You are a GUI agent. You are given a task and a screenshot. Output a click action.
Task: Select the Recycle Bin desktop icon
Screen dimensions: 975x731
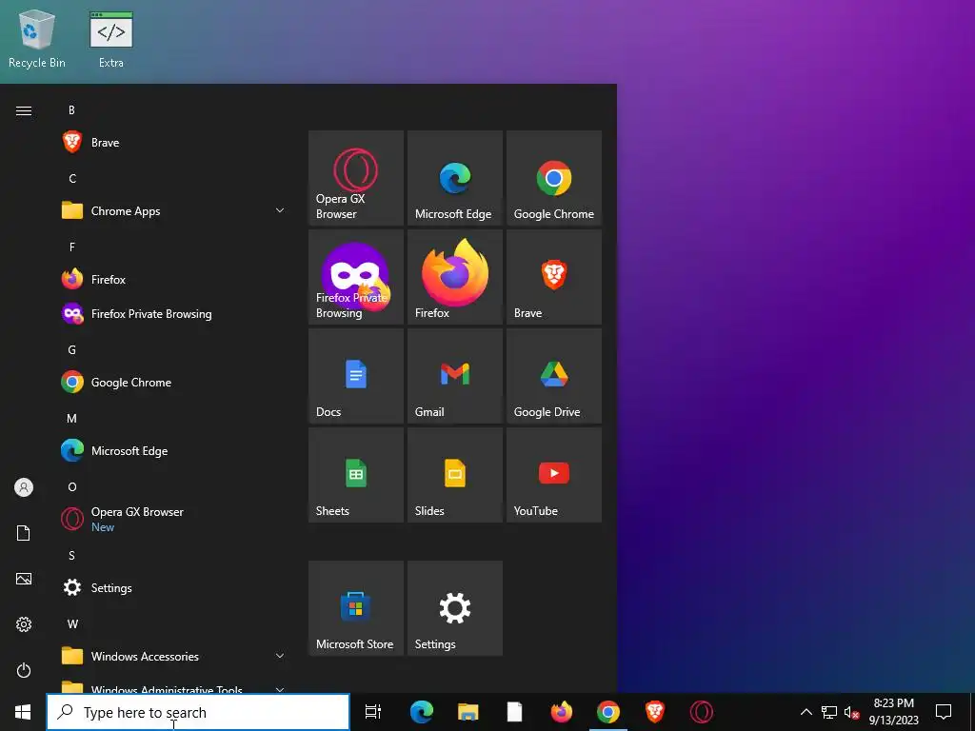(x=37, y=38)
